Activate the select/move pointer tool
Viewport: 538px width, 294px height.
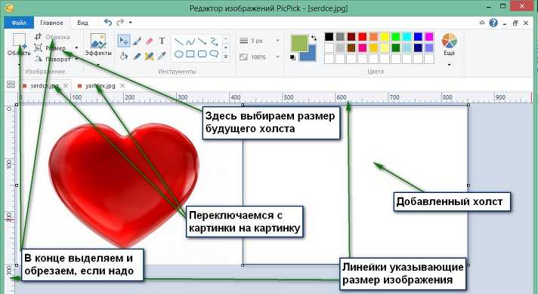tap(123, 41)
